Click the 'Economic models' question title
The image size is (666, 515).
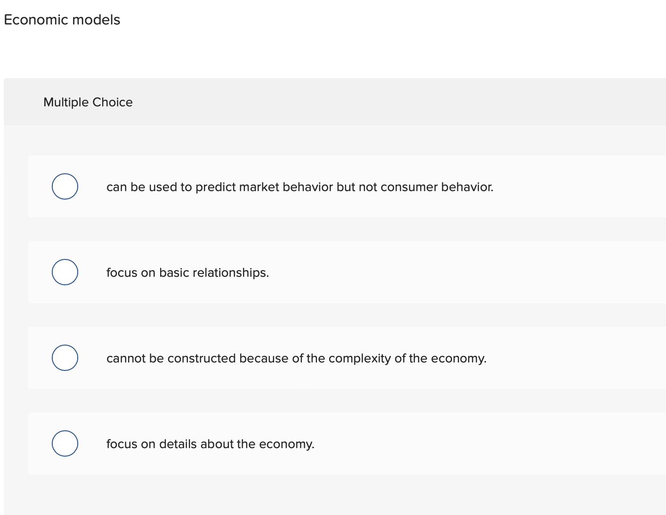(62, 20)
